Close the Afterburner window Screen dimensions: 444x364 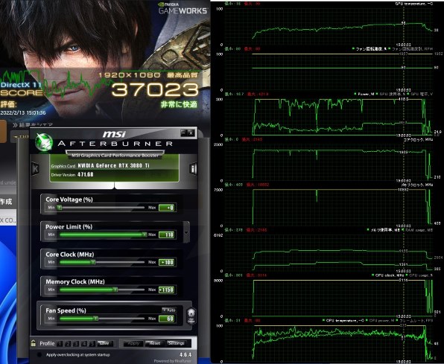pos(191,132)
